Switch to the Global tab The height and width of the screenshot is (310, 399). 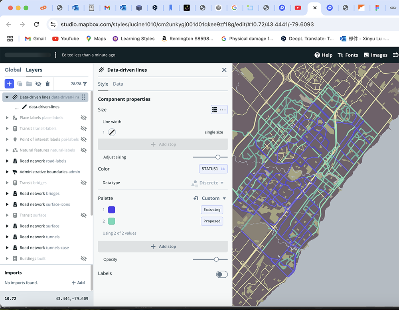[13, 70]
